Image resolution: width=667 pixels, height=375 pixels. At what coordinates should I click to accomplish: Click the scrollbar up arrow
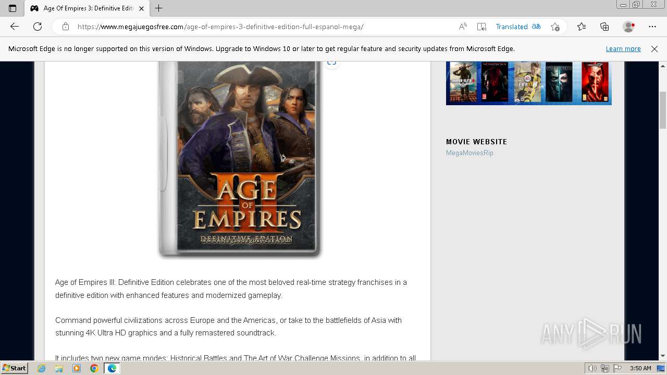point(663,66)
